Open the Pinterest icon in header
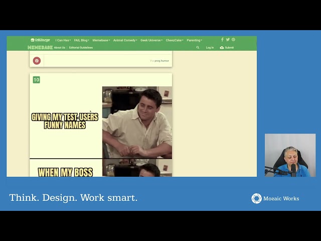This screenshot has height=241, width=321. pos(233,40)
